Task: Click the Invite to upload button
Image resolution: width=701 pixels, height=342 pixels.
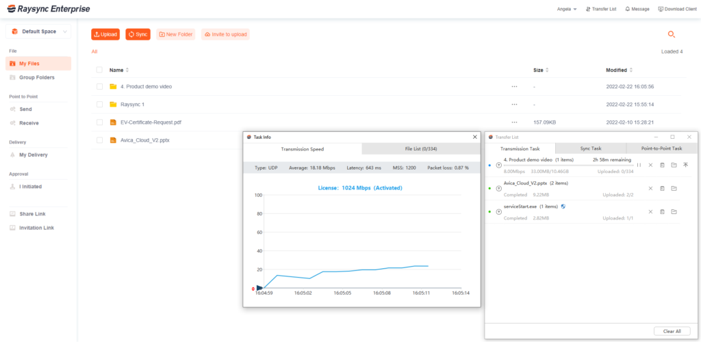Action: tap(225, 34)
